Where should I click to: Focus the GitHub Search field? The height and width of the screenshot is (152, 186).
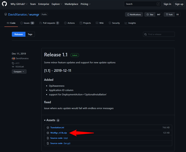142,4
